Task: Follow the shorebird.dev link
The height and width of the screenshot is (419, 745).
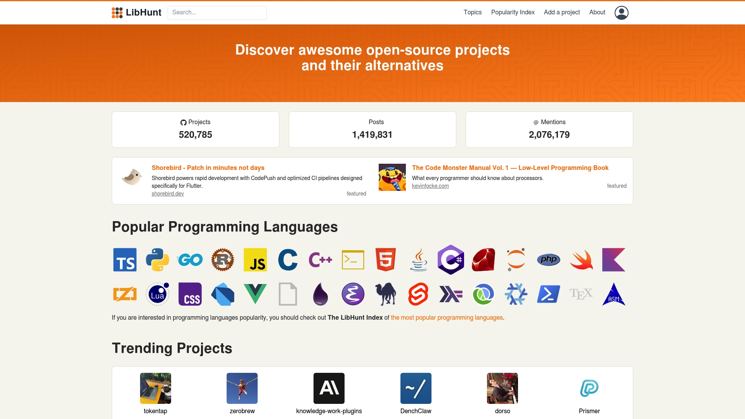Action: [x=168, y=194]
